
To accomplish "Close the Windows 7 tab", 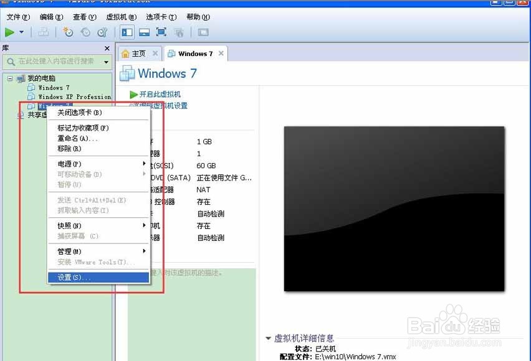I will tap(221, 53).
